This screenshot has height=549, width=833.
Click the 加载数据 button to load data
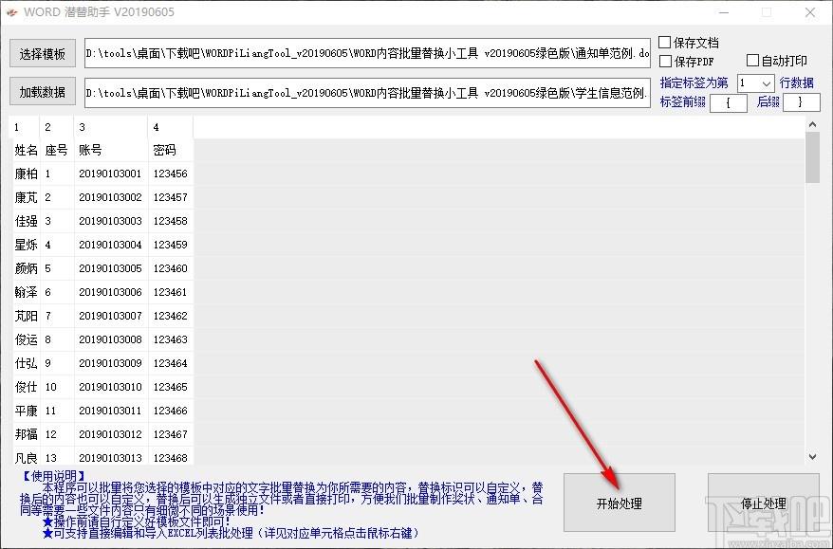[42, 91]
